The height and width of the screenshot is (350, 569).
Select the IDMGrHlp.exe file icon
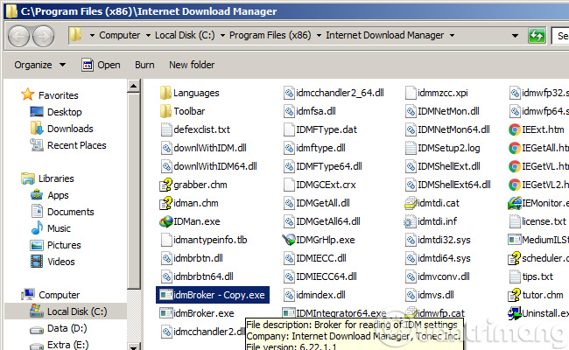[289, 240]
